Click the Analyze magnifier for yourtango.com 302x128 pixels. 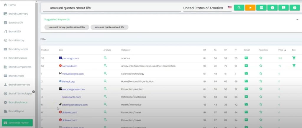[105, 58]
